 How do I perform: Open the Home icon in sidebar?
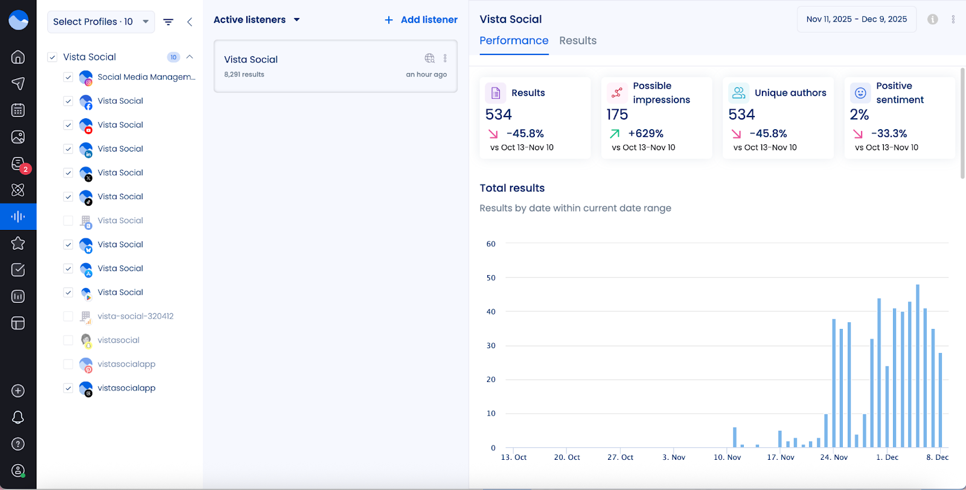(18, 57)
